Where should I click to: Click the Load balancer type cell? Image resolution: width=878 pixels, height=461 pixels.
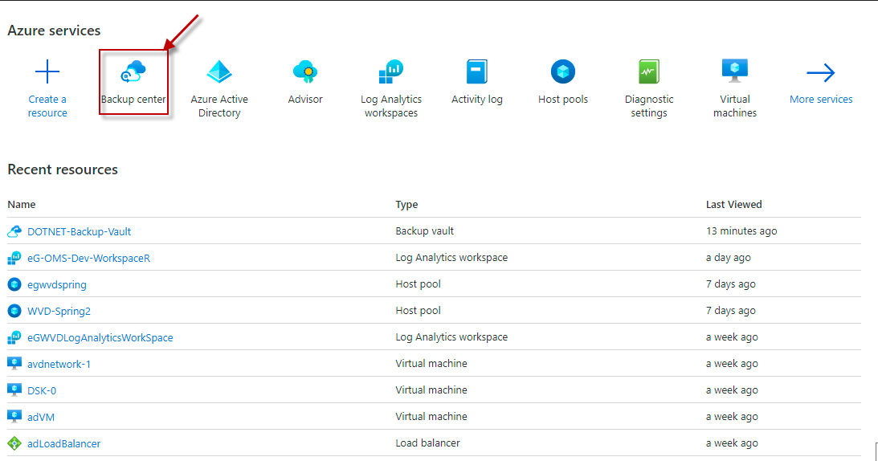pyautogui.click(x=427, y=443)
